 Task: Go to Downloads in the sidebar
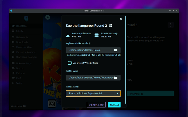coord(22,42)
